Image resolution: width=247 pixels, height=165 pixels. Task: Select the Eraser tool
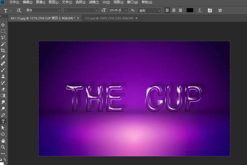click(3, 89)
